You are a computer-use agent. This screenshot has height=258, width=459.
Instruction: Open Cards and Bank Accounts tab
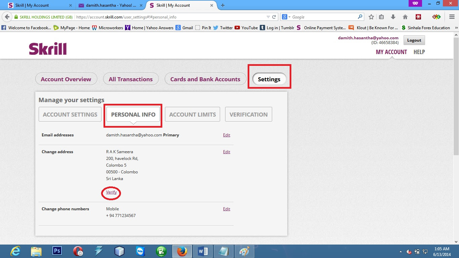coord(205,79)
